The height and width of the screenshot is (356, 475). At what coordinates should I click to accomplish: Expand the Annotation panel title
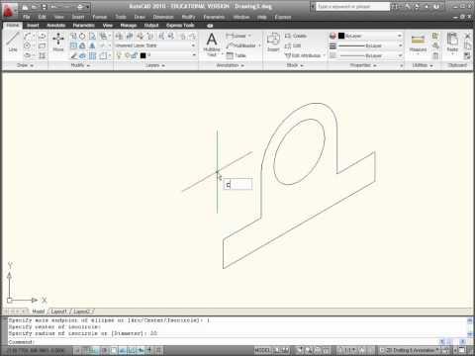230,65
